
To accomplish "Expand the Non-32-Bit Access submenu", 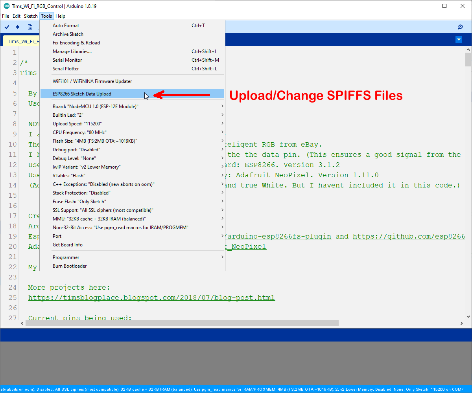I will (x=132, y=228).
